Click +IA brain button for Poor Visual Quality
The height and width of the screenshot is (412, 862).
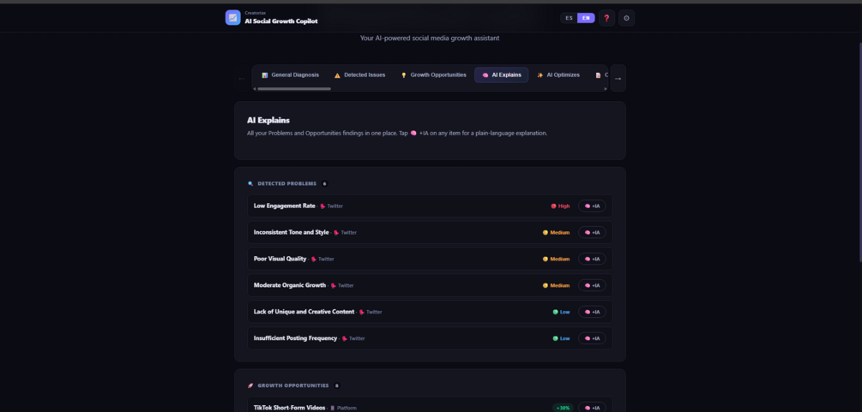[592, 259]
